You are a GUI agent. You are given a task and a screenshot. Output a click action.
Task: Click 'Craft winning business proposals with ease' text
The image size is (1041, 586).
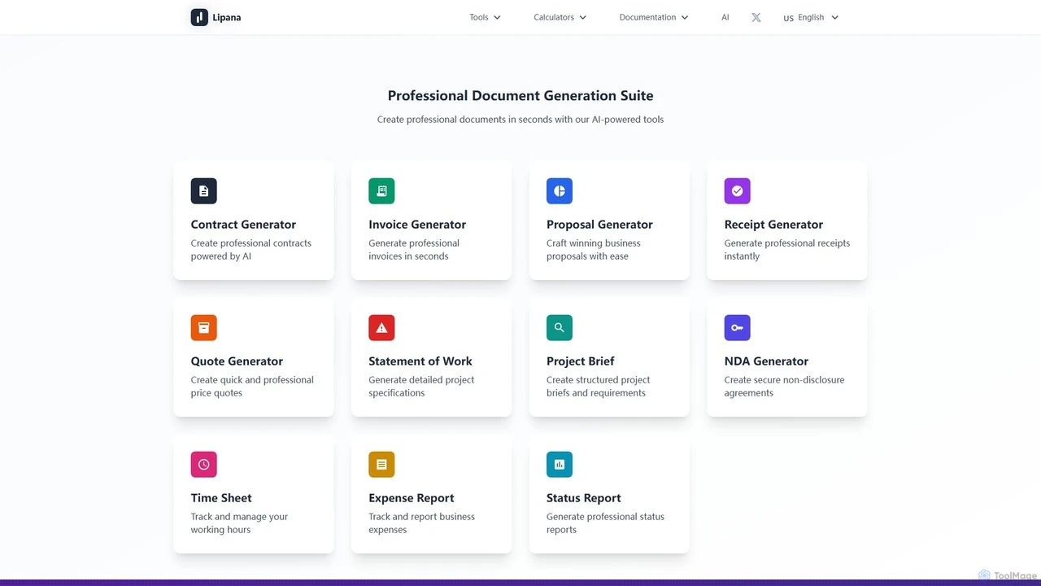594,250
